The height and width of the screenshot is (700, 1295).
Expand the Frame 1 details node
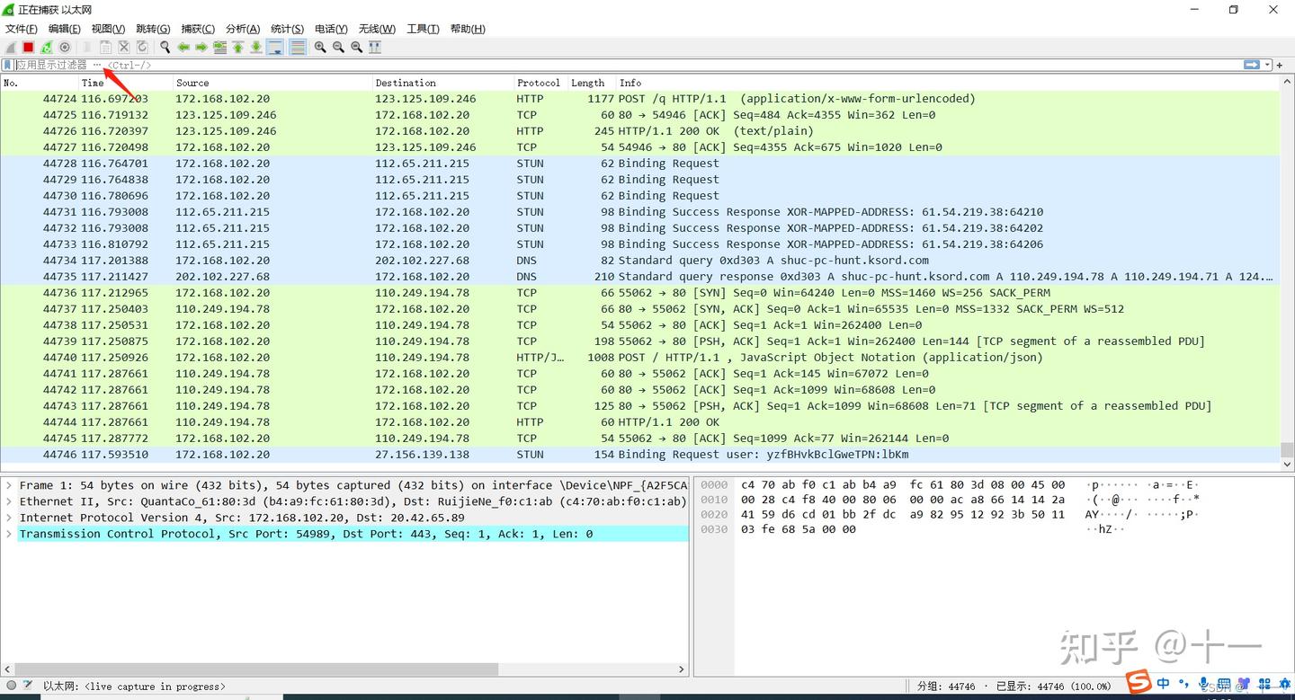click(x=9, y=484)
